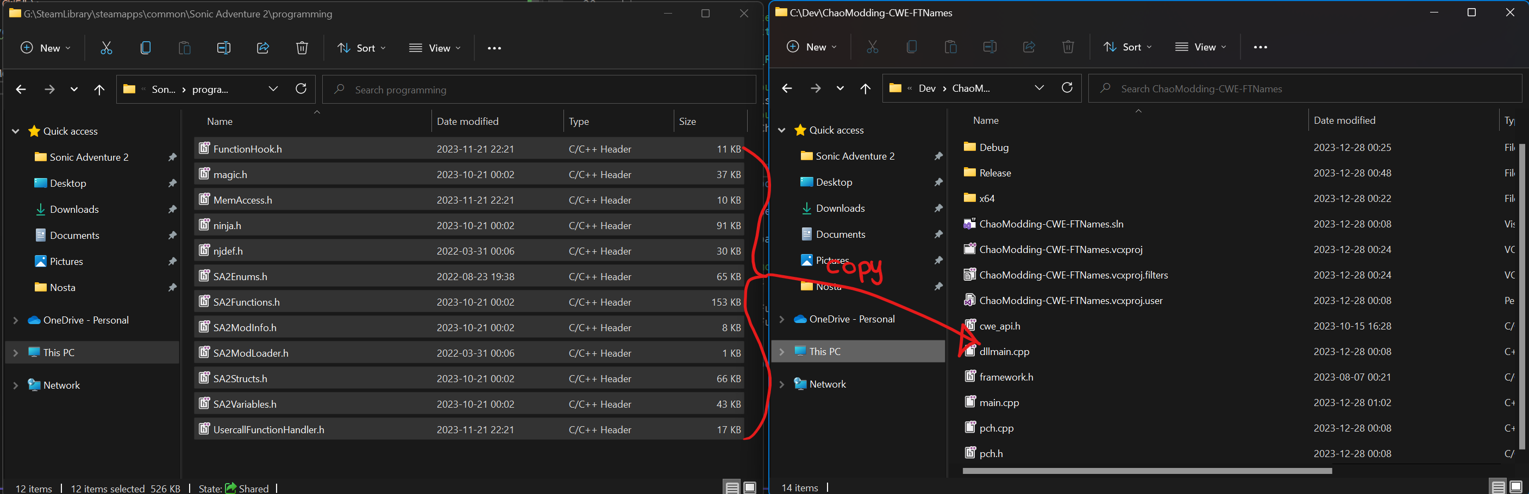Image resolution: width=1529 pixels, height=494 pixels.
Task: Select ChaoModding-CWE-FTNames.vcxproj.user file
Action: 1070,300
